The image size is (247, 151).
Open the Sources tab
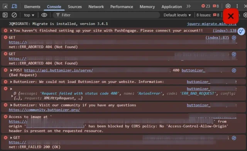coord(74,7)
